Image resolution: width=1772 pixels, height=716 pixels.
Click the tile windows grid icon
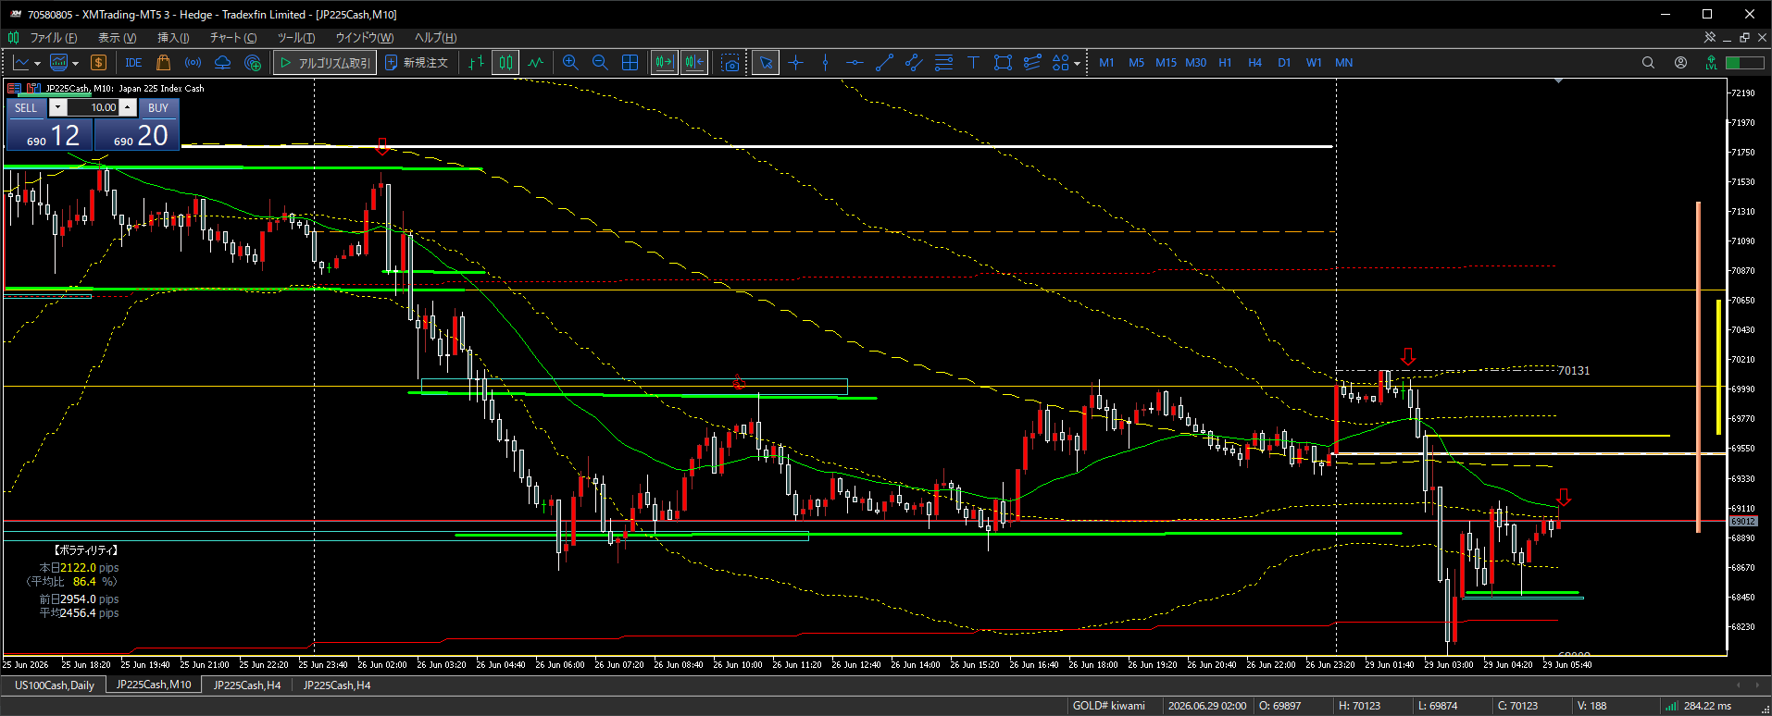(x=630, y=63)
